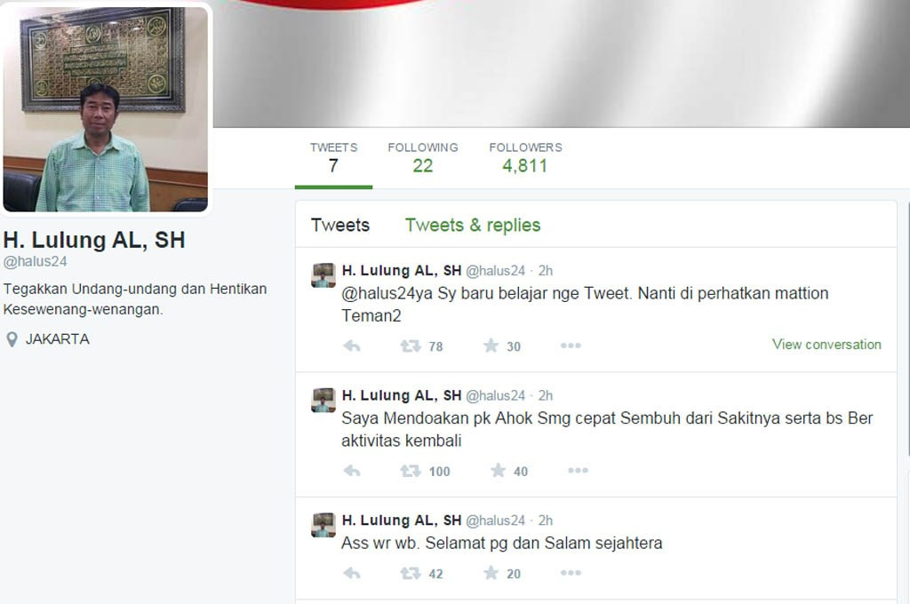910x604 pixels.
Task: Open the large profile photo
Action: click(x=106, y=109)
